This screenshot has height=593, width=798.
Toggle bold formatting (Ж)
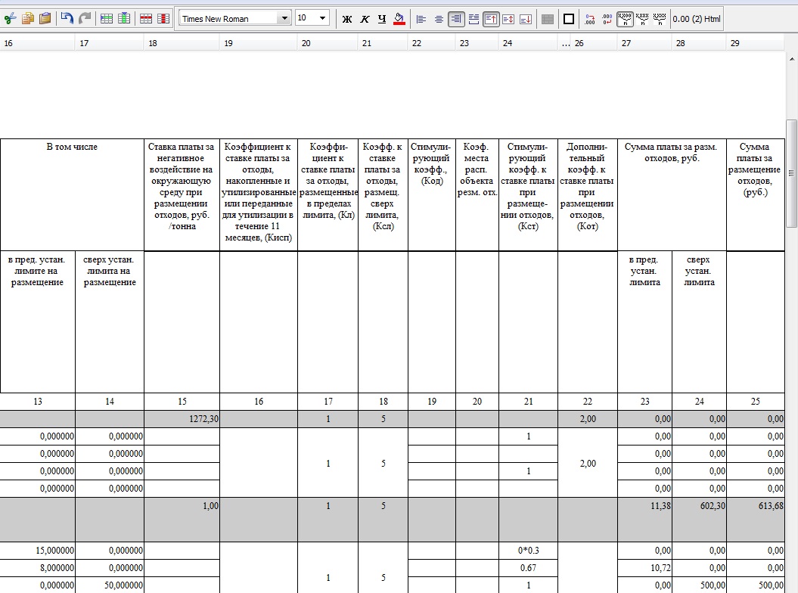click(x=347, y=18)
